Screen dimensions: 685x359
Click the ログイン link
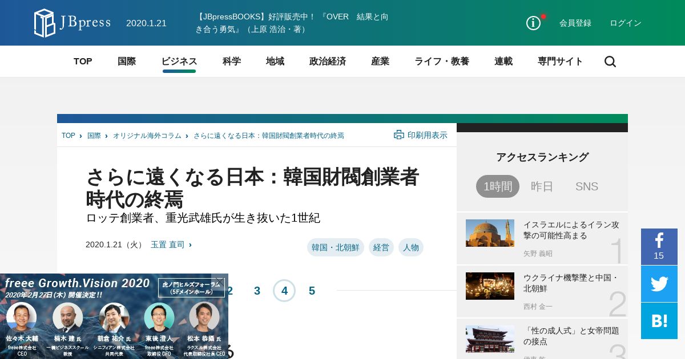coord(626,23)
